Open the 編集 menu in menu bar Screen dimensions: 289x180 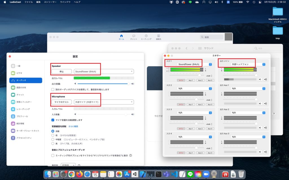[38, 2]
